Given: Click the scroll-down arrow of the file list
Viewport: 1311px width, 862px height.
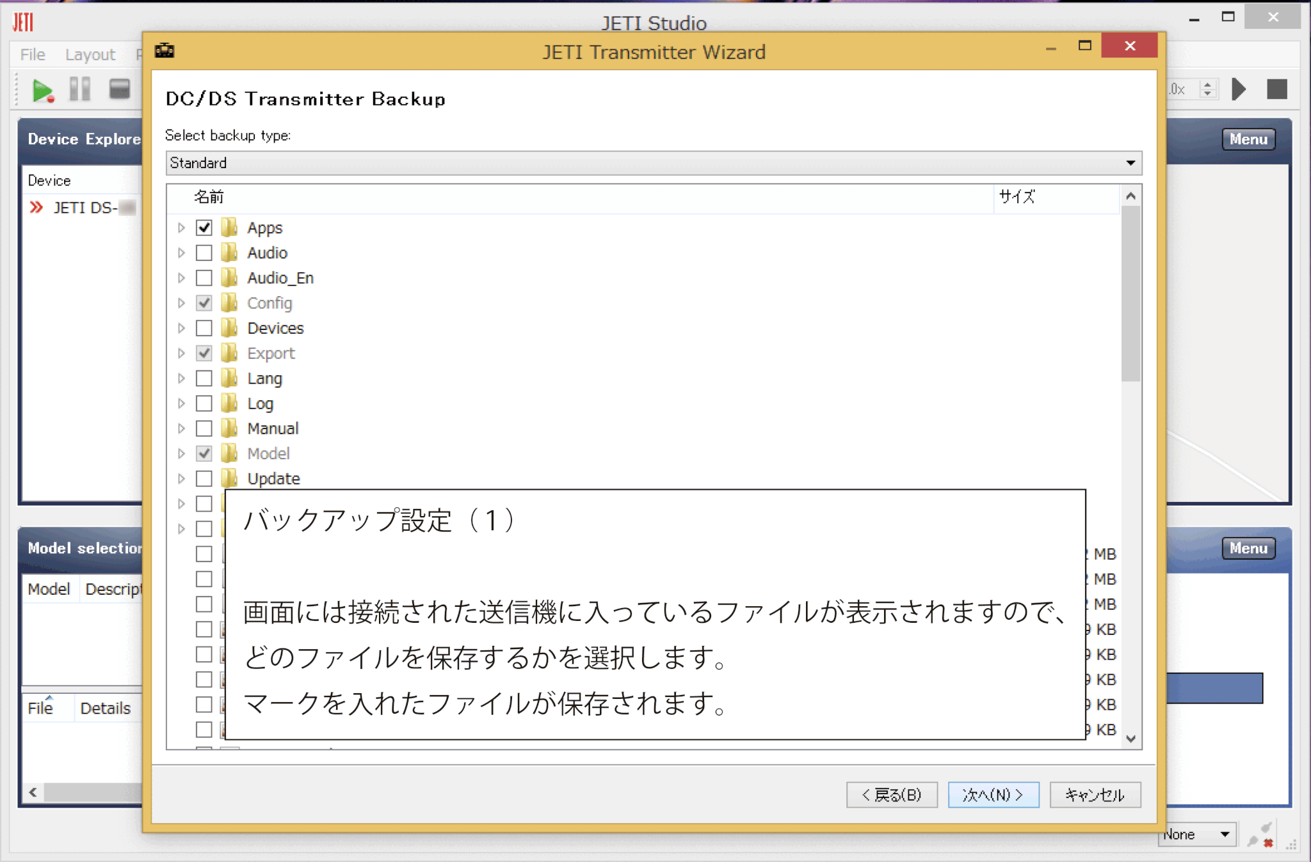Looking at the screenshot, I should (1131, 739).
